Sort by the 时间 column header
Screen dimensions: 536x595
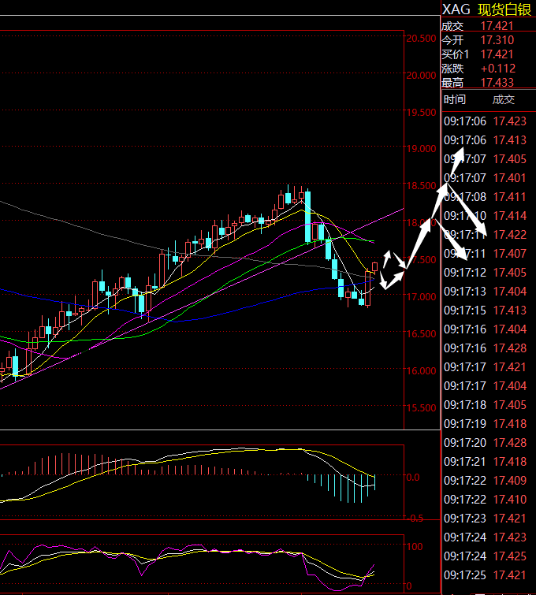pos(455,99)
